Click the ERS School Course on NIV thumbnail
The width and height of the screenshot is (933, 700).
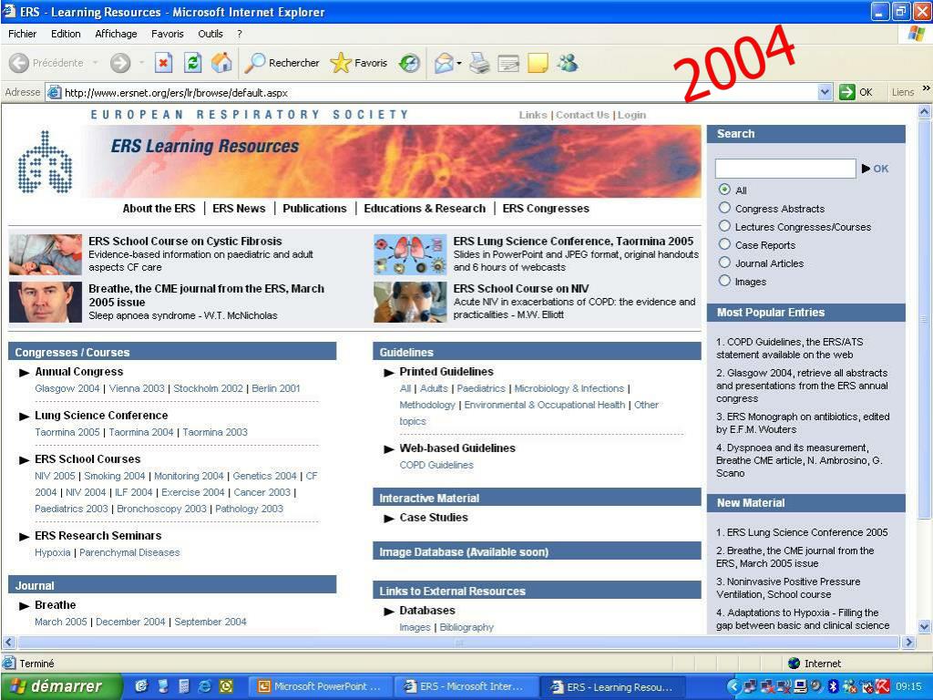[410, 302]
